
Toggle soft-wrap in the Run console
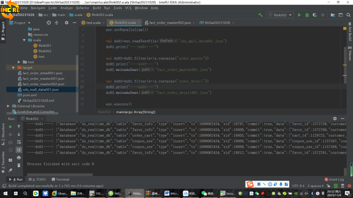[19, 142]
